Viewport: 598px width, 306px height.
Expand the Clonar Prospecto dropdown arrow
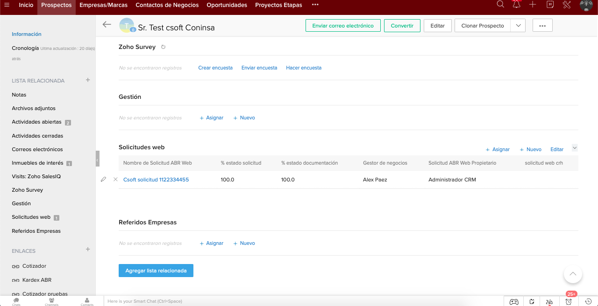tap(518, 26)
